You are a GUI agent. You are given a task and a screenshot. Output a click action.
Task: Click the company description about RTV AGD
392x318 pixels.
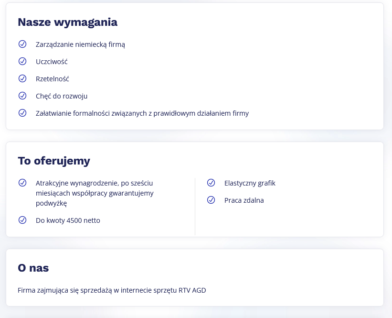[x=112, y=290]
